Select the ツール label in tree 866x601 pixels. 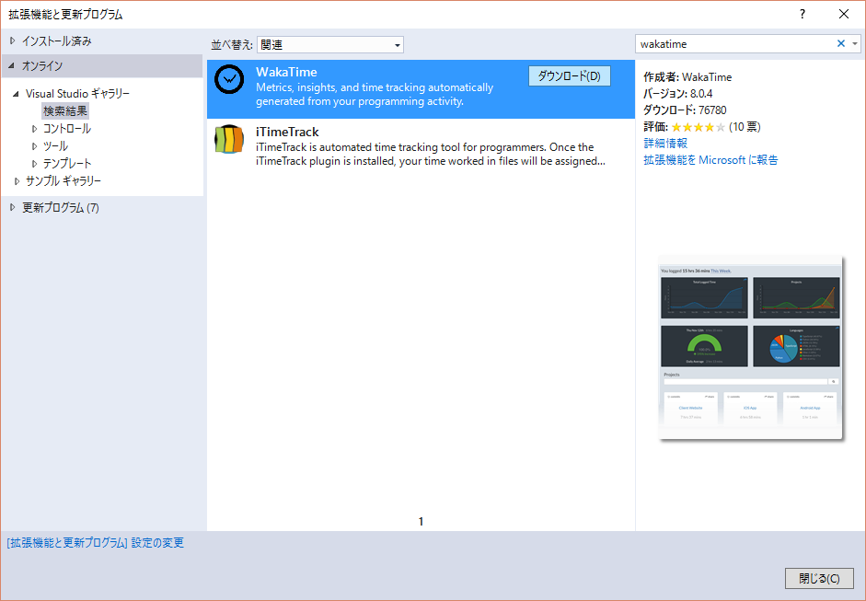[55, 146]
